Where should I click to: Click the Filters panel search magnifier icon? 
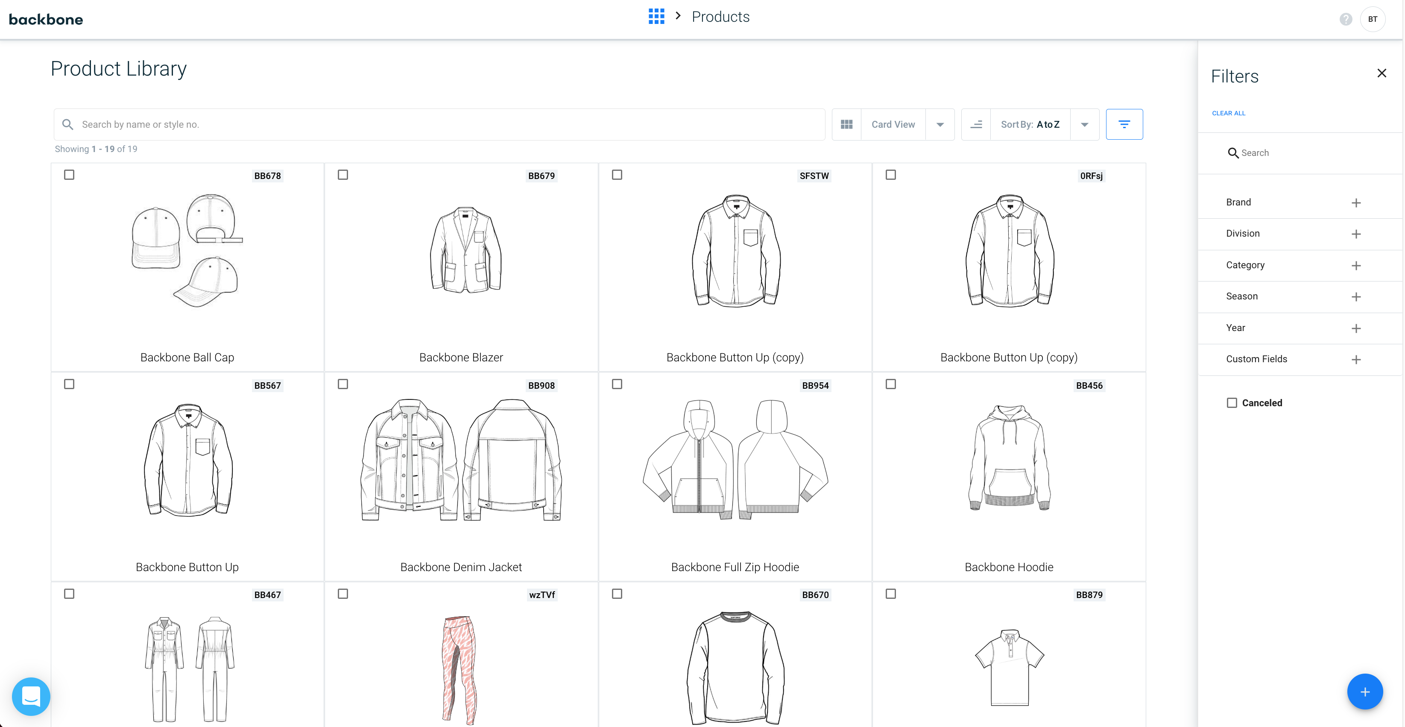(1232, 153)
